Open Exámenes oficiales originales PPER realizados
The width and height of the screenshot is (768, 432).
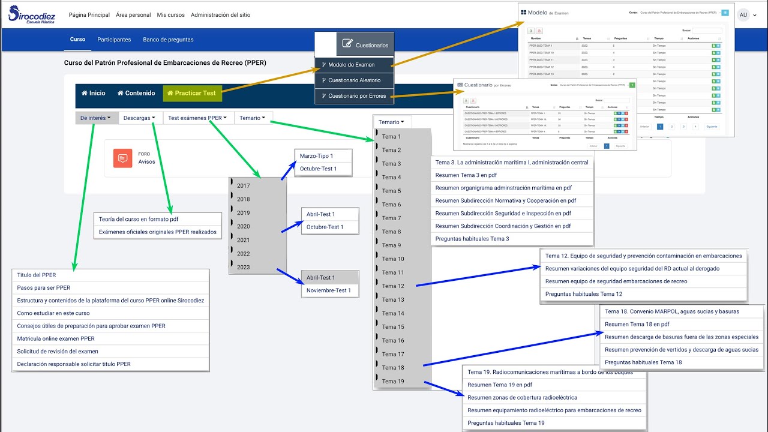tap(158, 232)
